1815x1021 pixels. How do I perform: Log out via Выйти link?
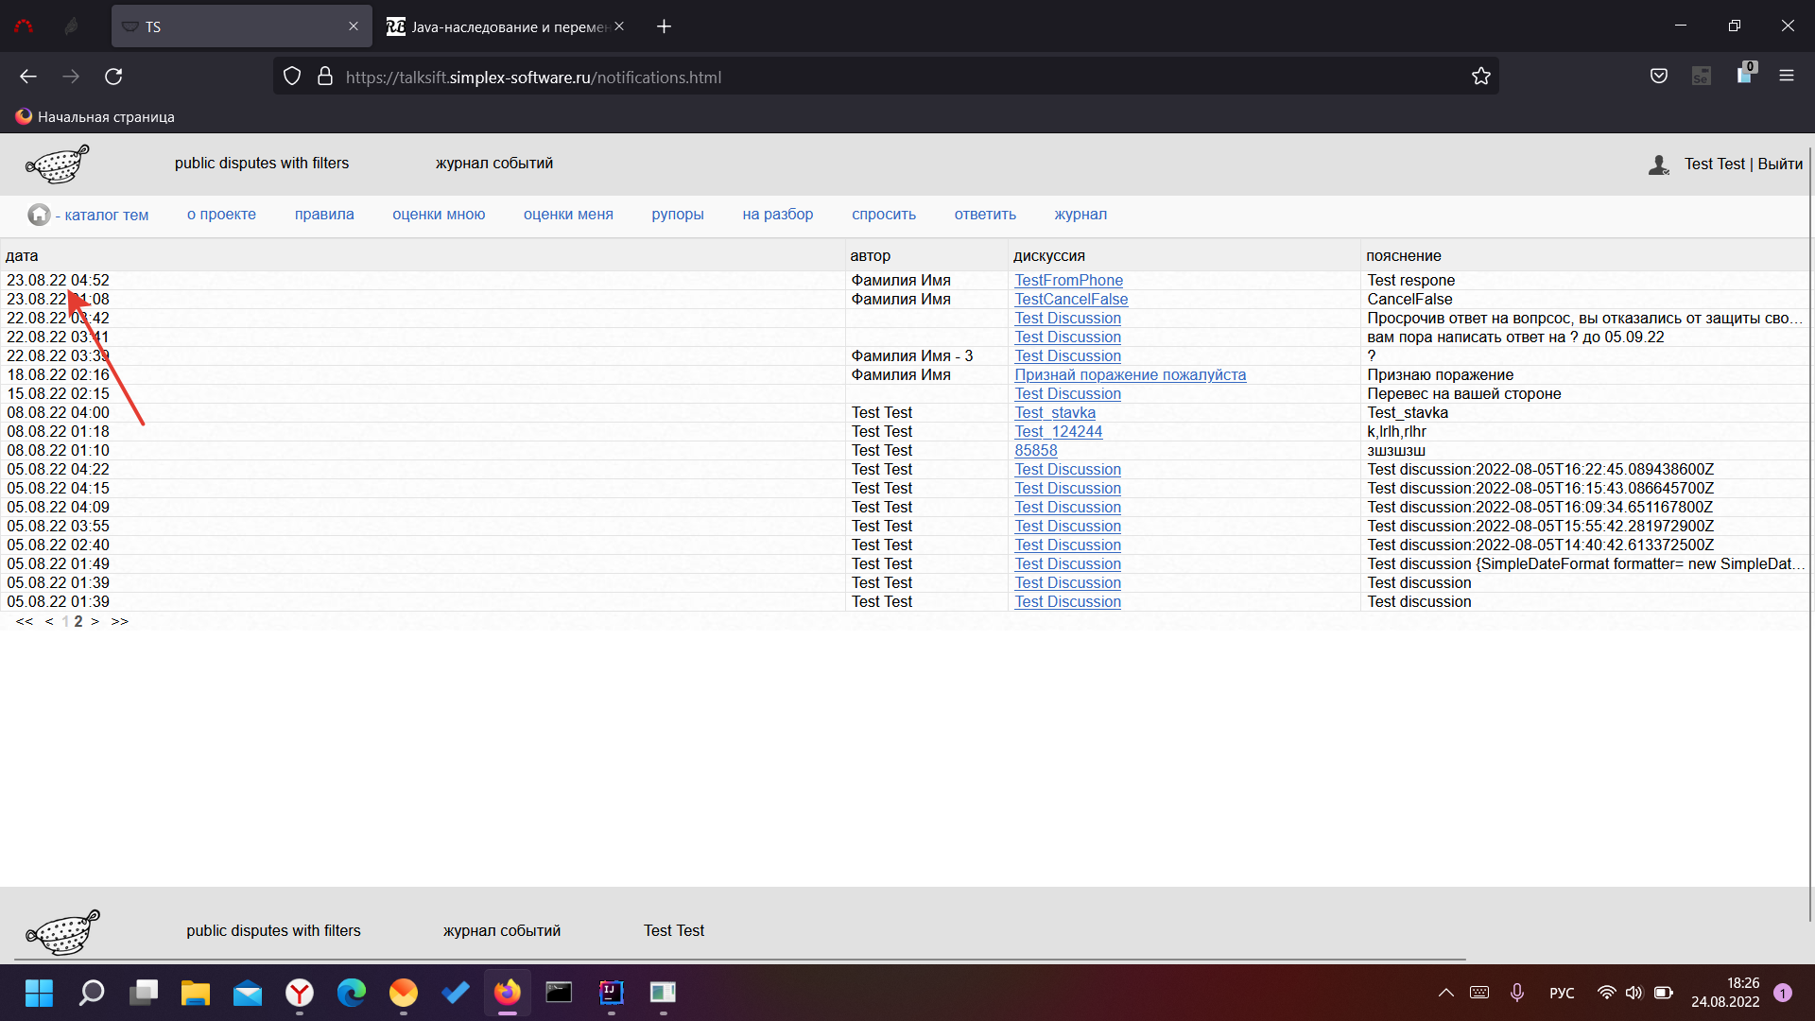(1780, 164)
